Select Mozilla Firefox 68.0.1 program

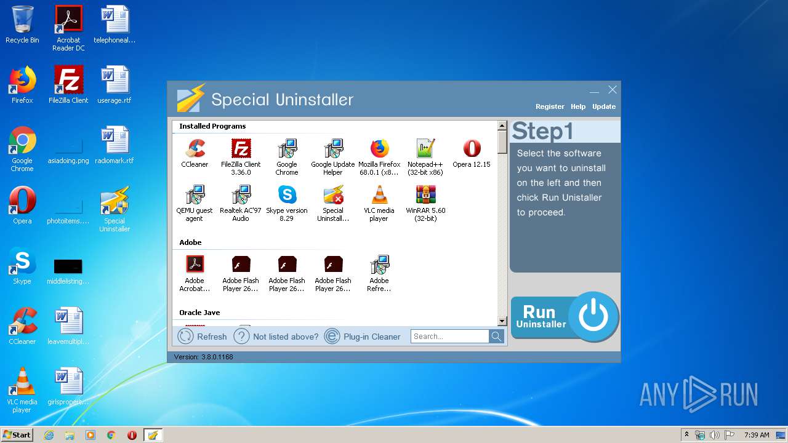[x=379, y=157]
